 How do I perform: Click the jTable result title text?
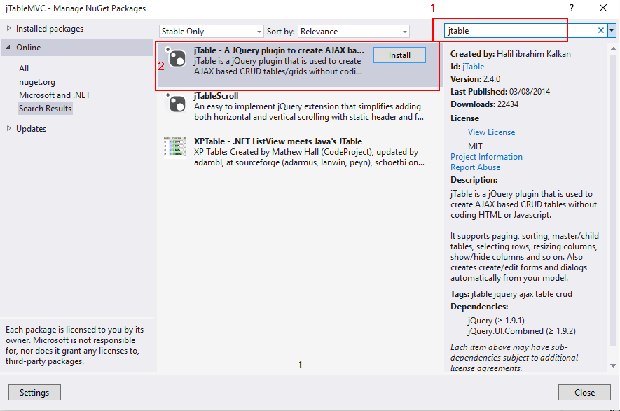point(279,50)
